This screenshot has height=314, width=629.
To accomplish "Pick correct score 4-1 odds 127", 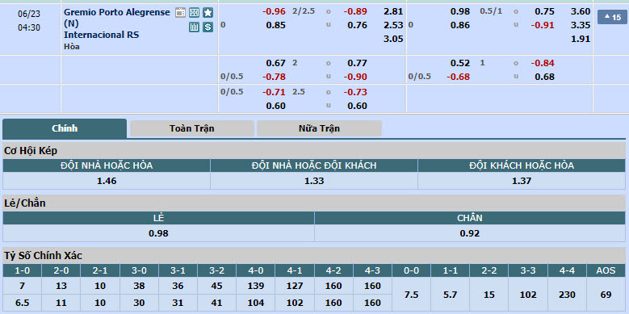I will click(295, 286).
